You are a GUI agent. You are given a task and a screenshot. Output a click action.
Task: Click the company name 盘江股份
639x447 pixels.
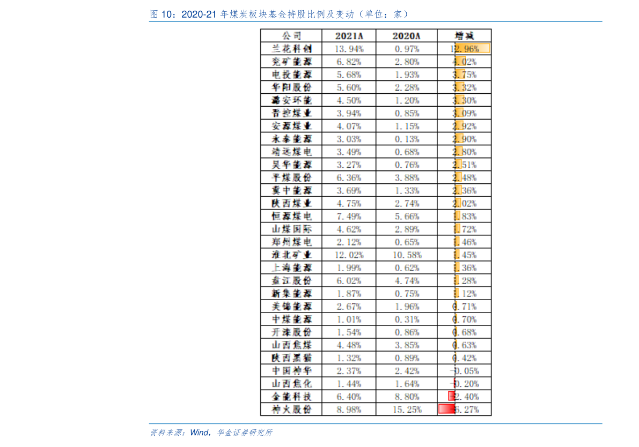(291, 281)
